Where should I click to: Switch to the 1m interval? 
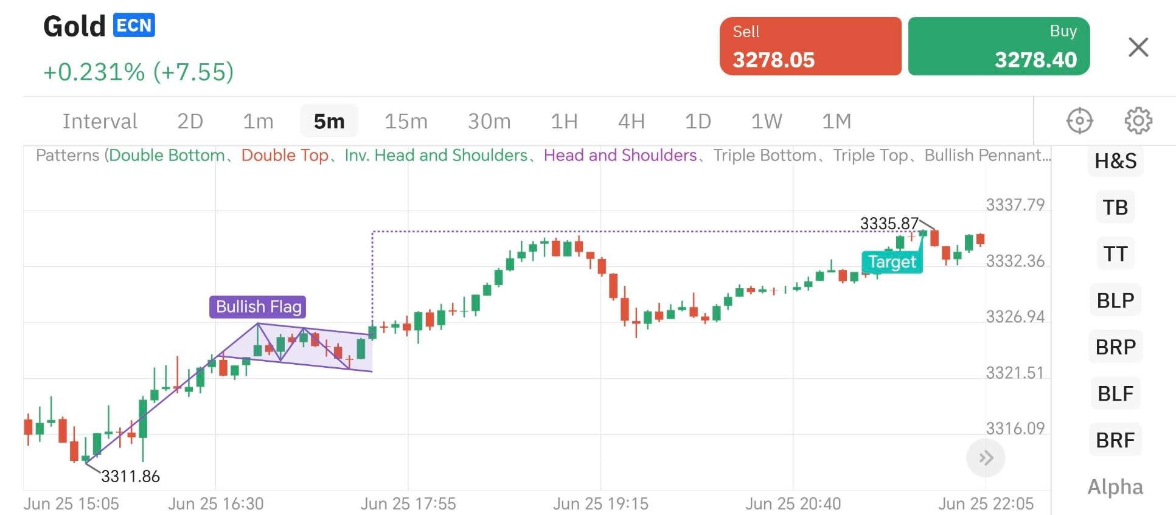click(258, 121)
